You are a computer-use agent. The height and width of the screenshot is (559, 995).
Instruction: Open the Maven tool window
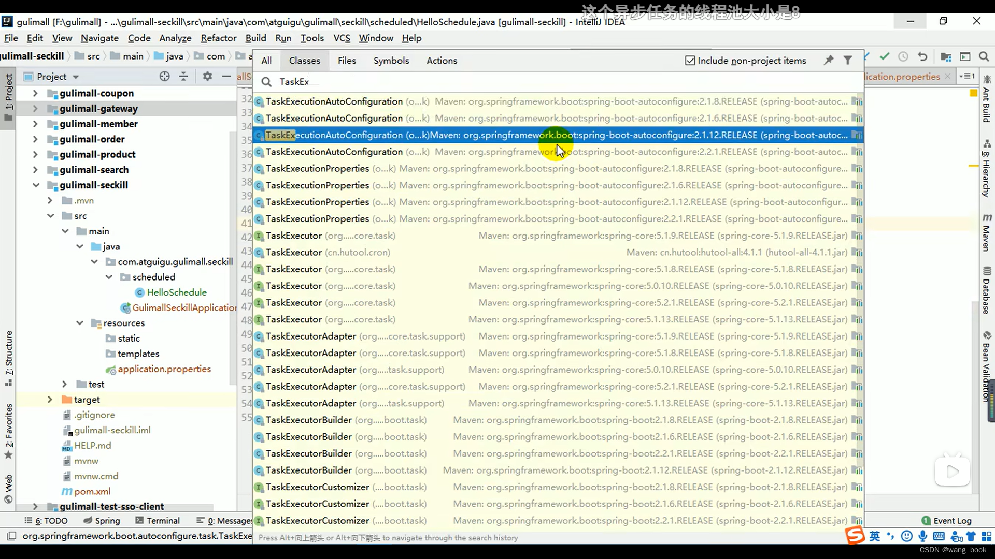[x=986, y=232]
